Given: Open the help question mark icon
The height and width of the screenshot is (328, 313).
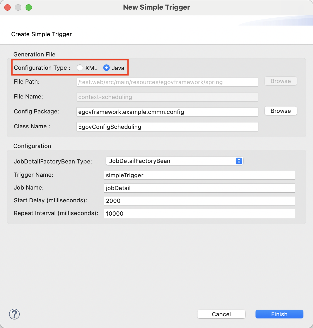Looking at the screenshot, I should point(14,314).
